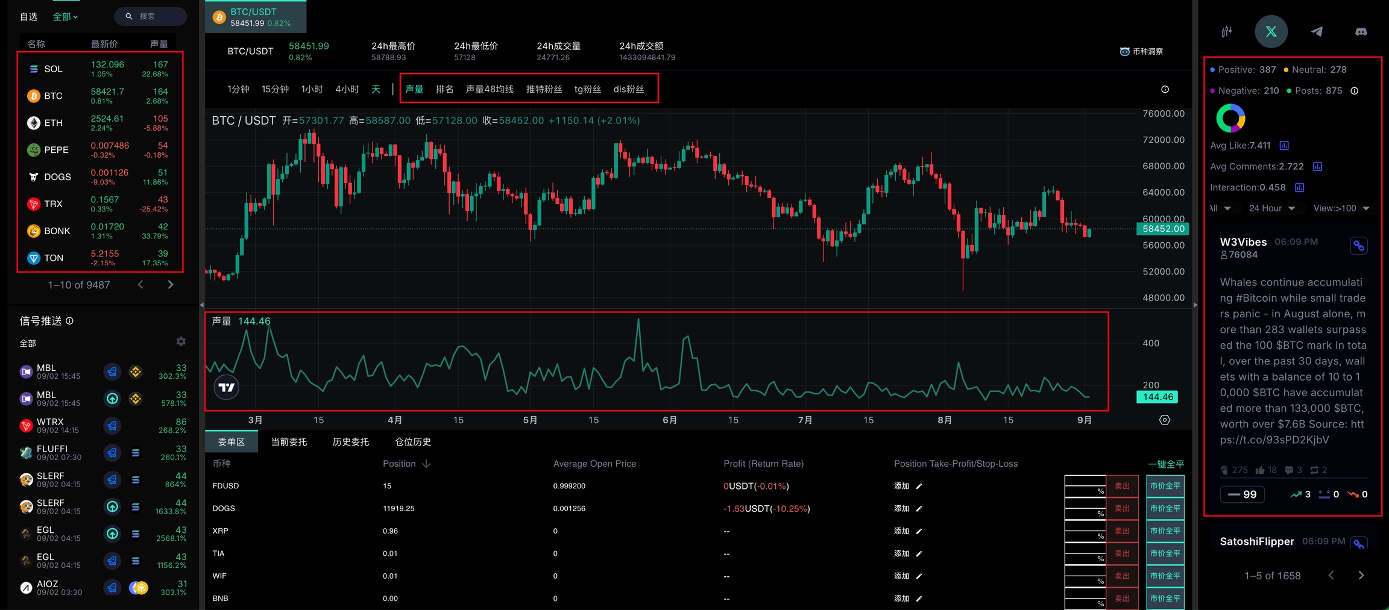Screen dimensions: 1389x610
Task: Click 一键全平 to close all positions
Action: [x=1165, y=464]
